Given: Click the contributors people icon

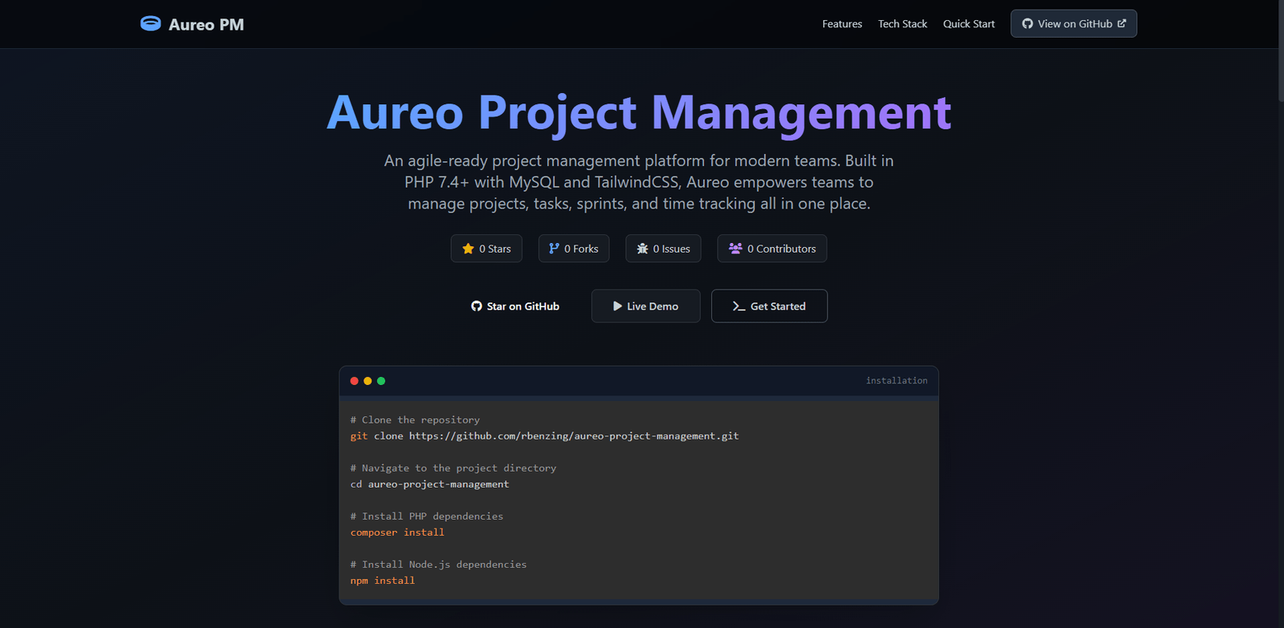Looking at the screenshot, I should point(735,249).
